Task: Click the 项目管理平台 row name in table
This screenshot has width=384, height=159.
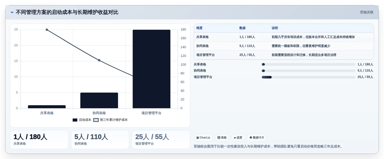Action: point(206,55)
